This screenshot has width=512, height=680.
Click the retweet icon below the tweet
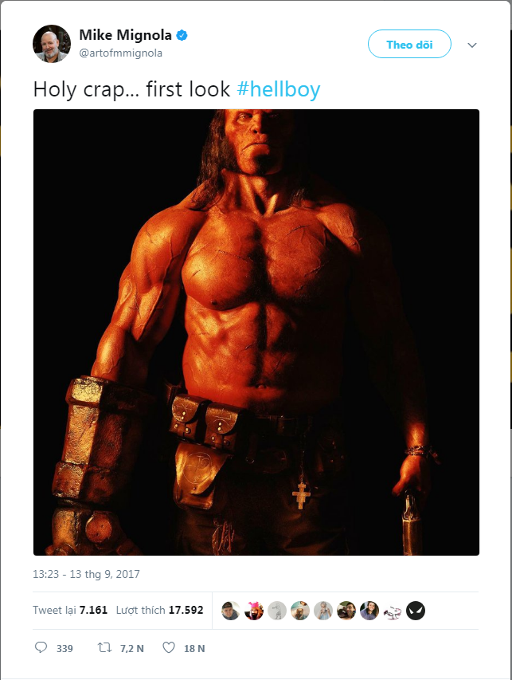point(104,648)
